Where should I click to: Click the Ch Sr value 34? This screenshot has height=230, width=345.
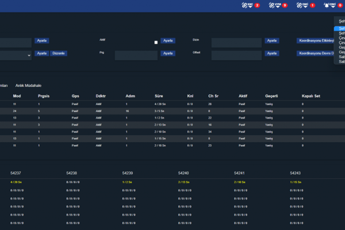210,132
